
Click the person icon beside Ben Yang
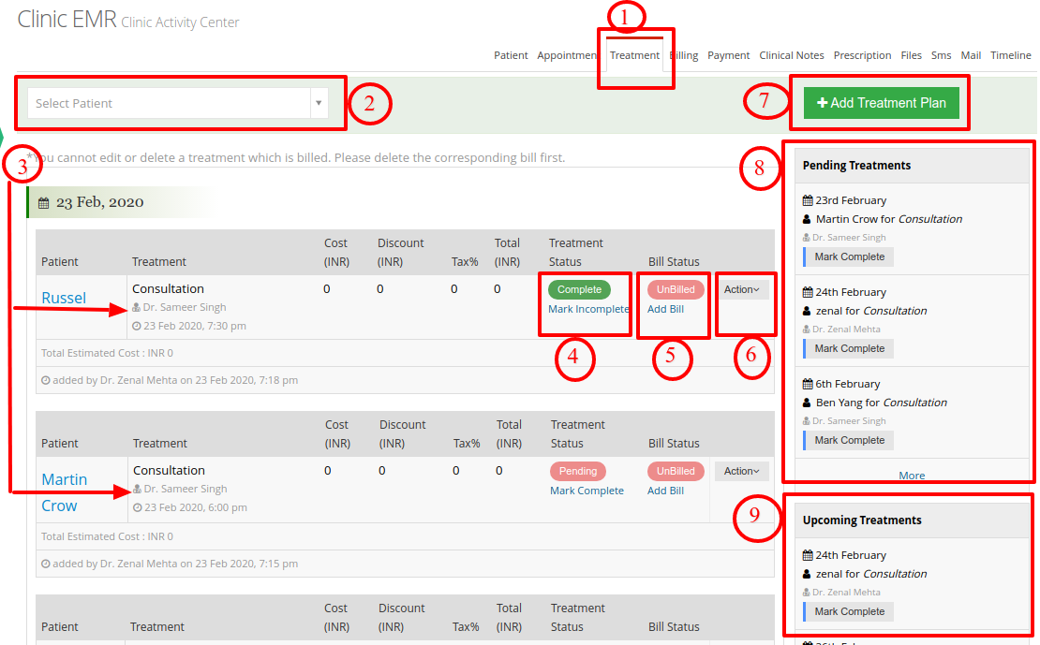807,403
